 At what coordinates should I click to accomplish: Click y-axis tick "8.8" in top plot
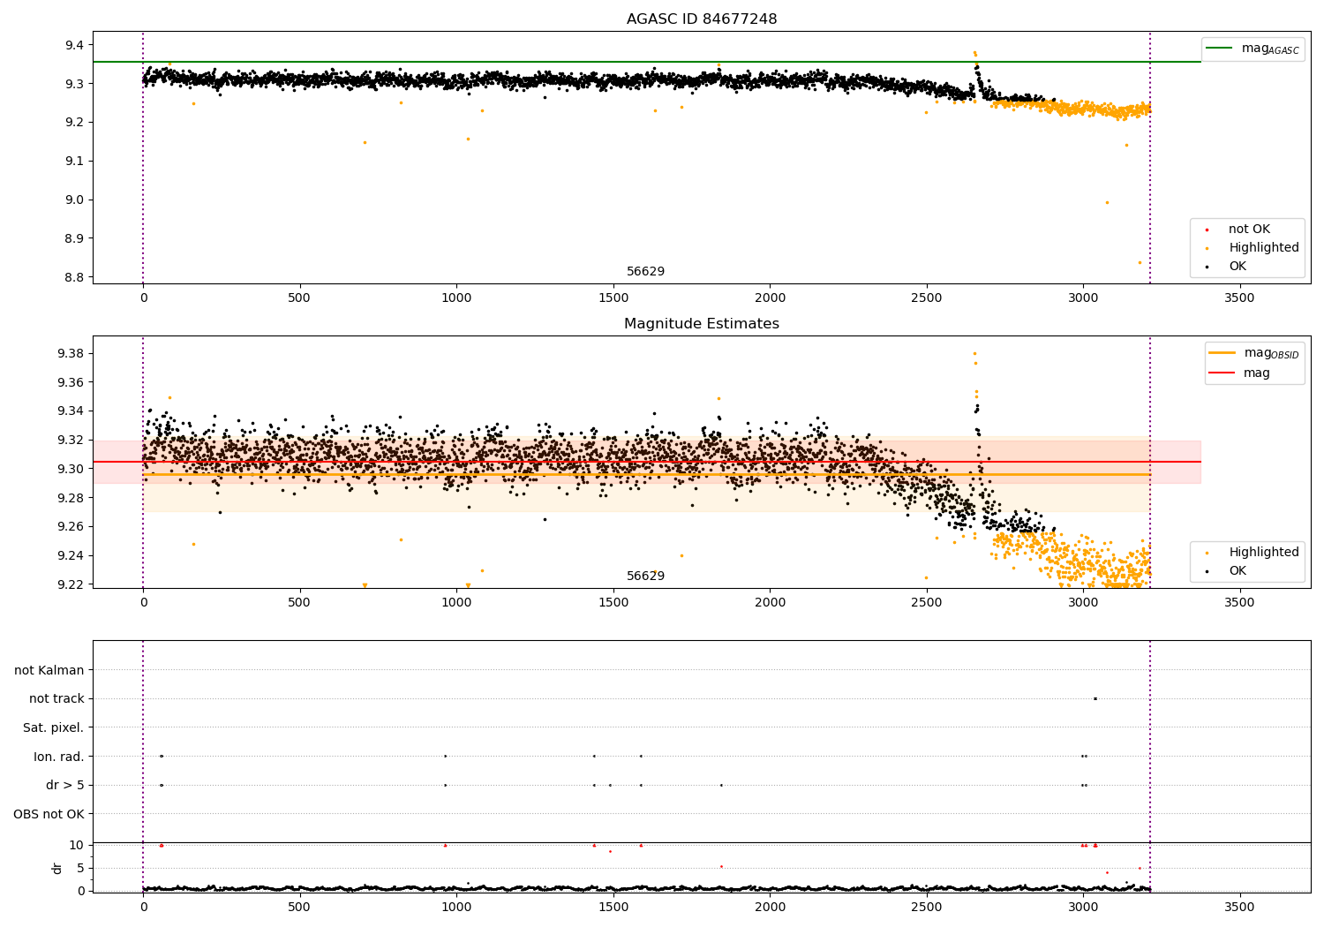pos(74,277)
